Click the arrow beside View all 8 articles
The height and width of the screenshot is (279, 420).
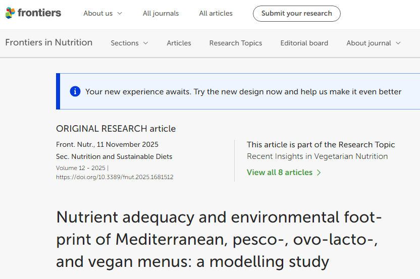[319, 173]
